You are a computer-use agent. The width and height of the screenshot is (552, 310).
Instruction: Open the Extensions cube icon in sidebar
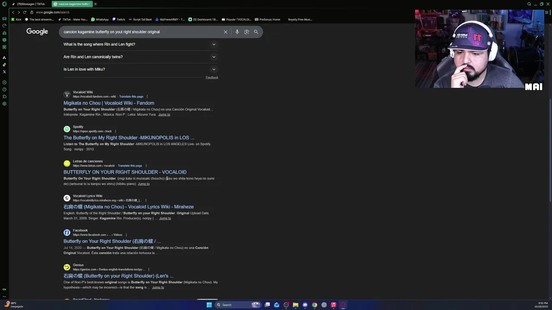pyautogui.click(x=4, y=96)
